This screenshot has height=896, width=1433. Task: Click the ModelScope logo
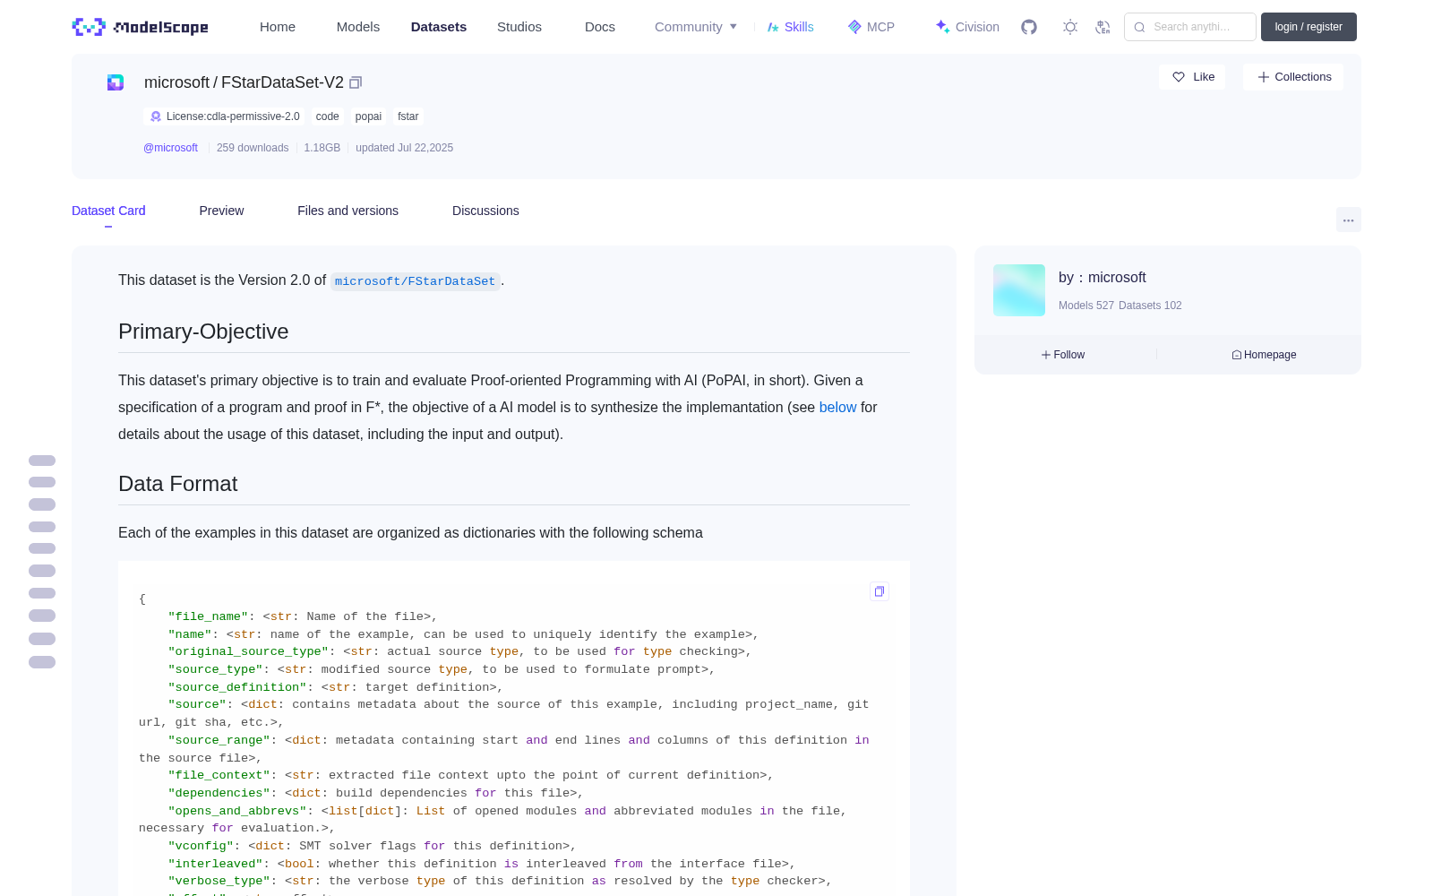(140, 27)
